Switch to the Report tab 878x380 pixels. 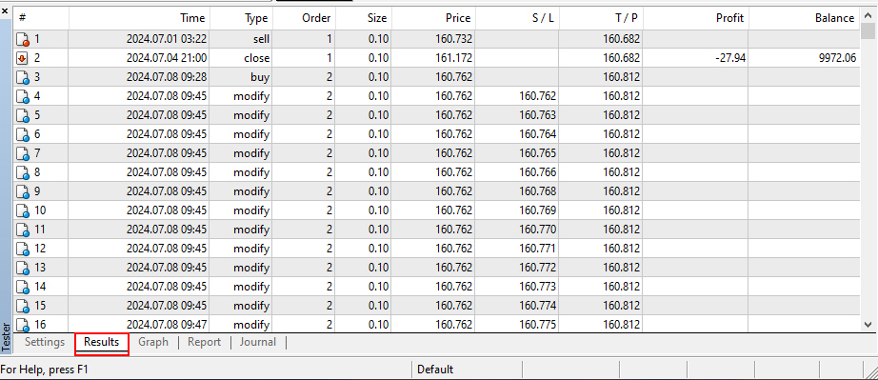[204, 342]
